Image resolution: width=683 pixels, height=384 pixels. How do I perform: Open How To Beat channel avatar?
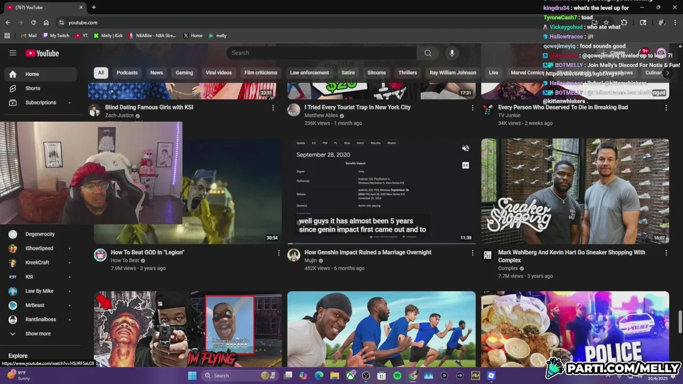(x=100, y=255)
